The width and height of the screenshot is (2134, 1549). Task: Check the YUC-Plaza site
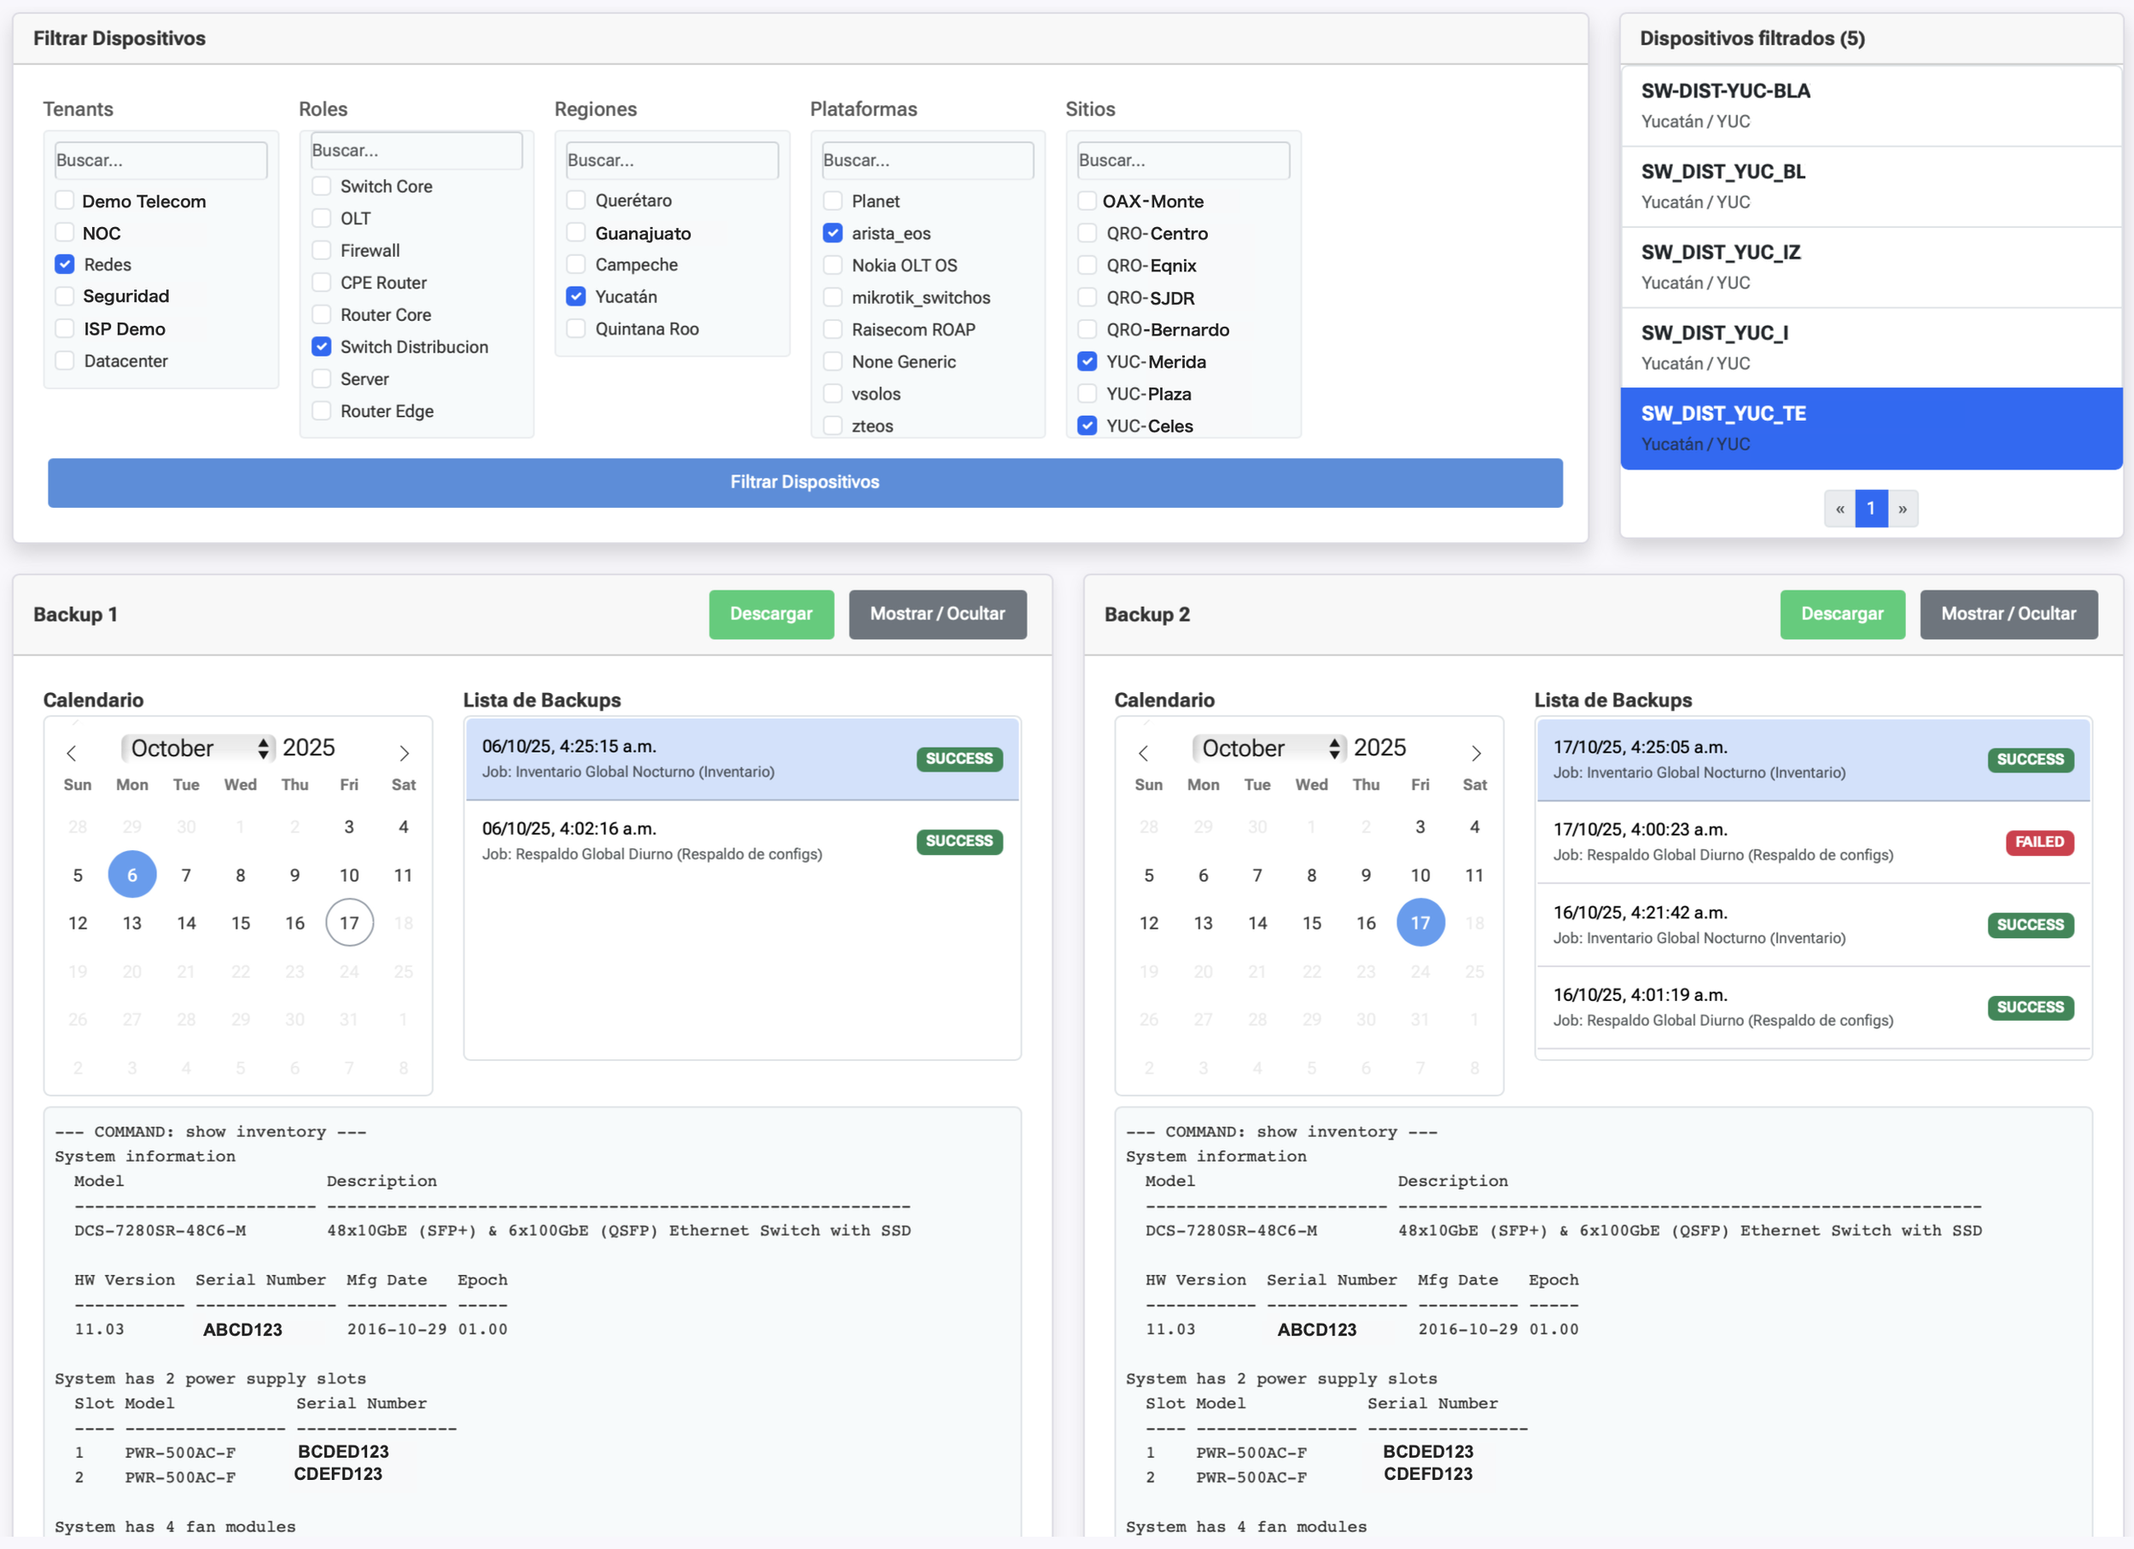(x=1087, y=393)
